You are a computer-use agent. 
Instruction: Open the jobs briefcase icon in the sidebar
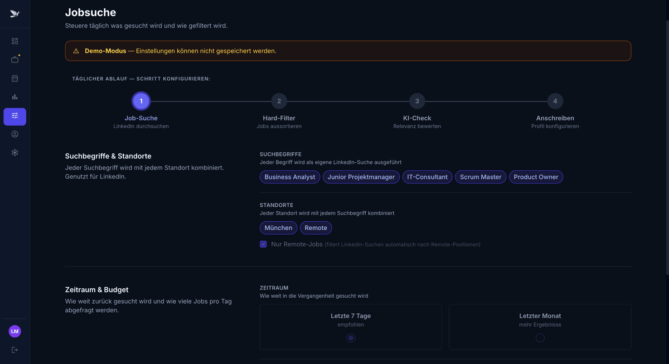[x=14, y=60]
